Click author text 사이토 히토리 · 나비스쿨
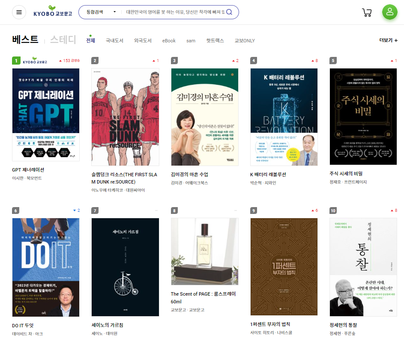 click(x=271, y=333)
